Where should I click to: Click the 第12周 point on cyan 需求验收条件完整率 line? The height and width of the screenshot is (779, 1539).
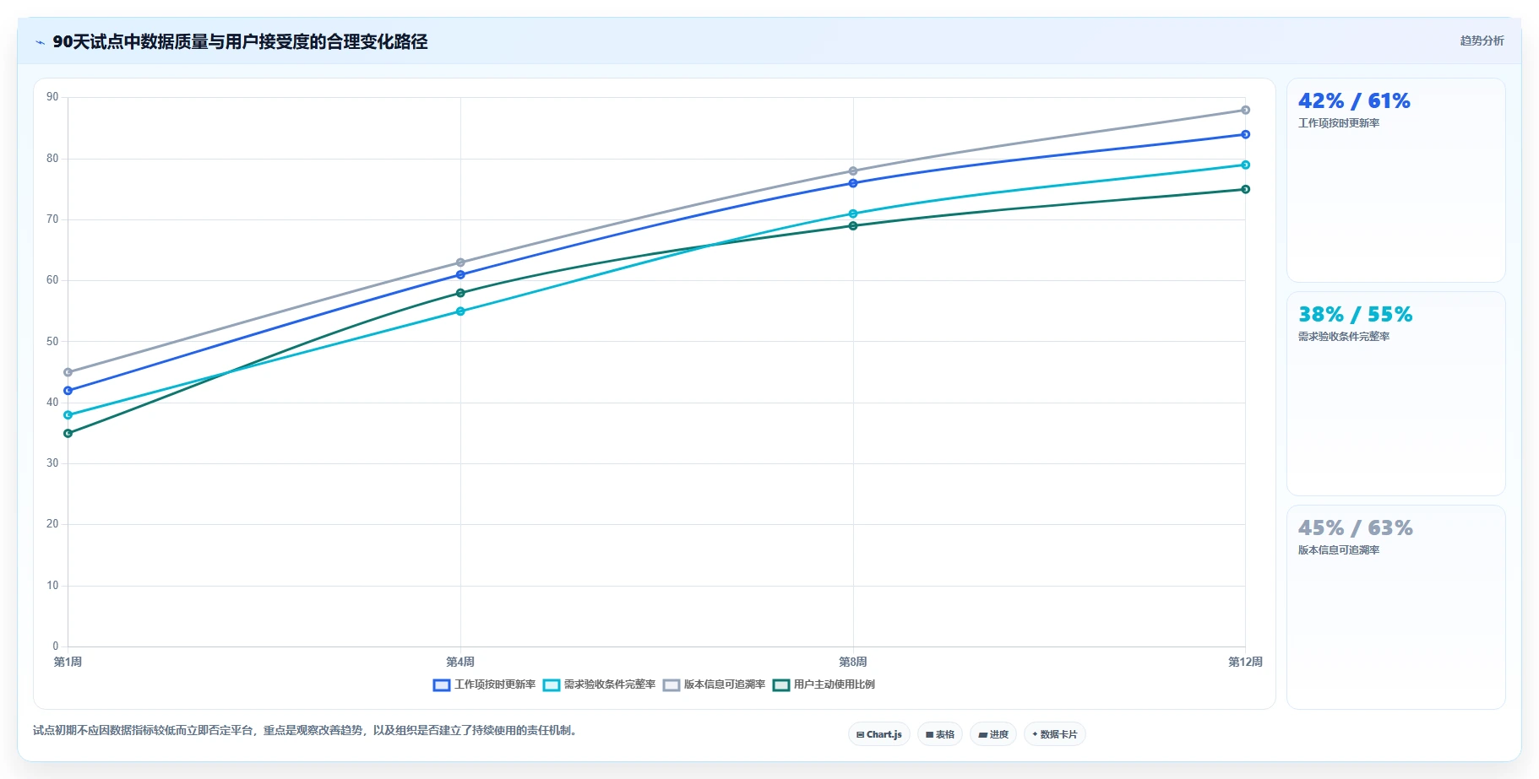(x=1245, y=165)
